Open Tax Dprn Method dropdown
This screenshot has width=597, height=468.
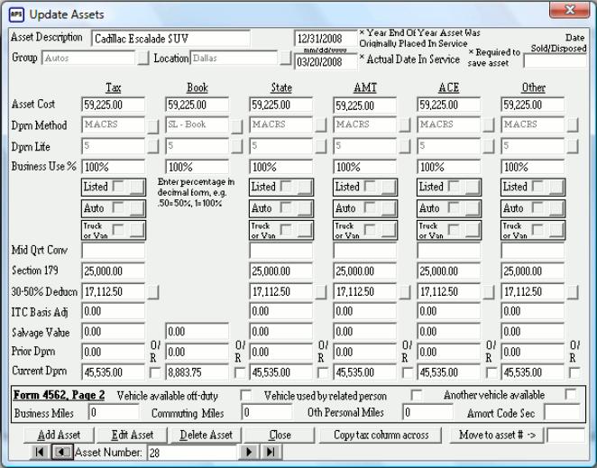click(152, 124)
